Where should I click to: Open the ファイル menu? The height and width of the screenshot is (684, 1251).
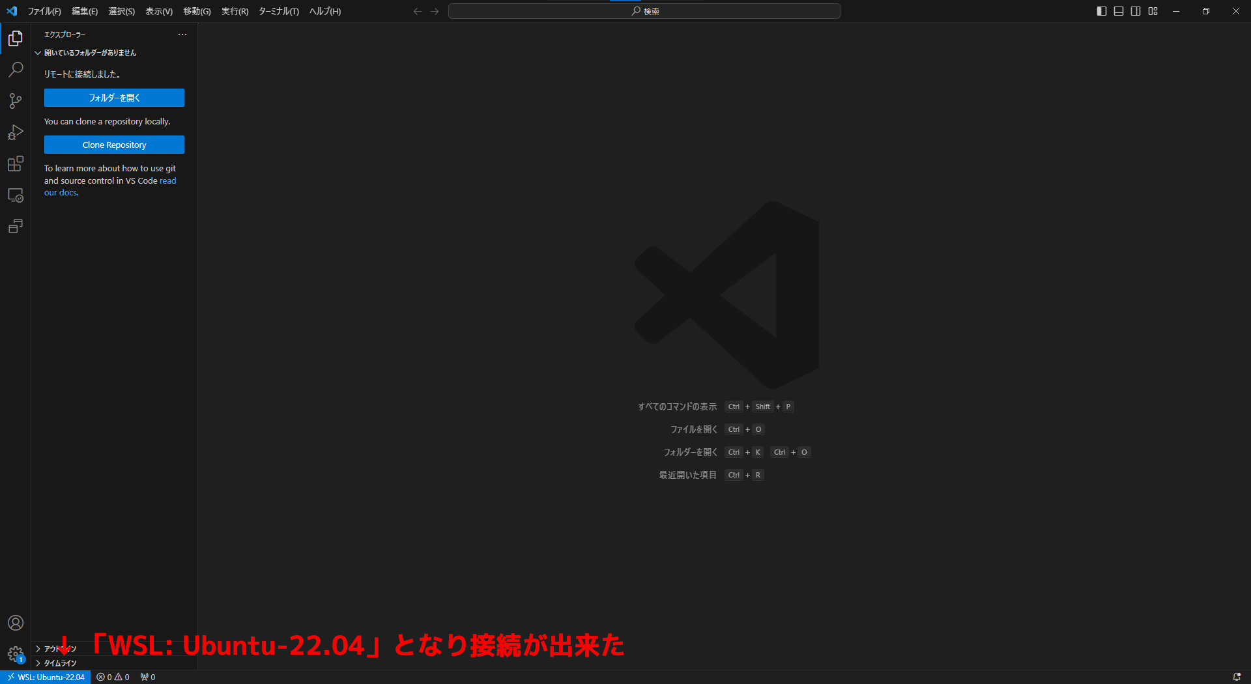tap(44, 11)
